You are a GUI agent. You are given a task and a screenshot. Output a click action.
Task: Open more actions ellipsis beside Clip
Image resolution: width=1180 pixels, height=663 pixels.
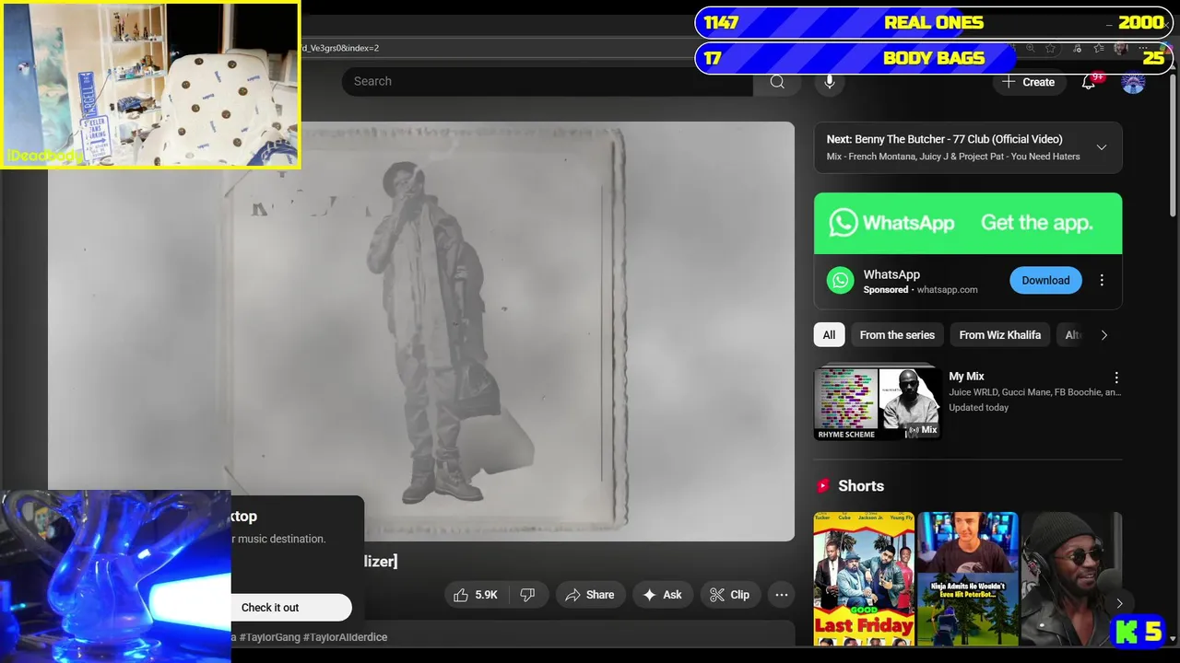(x=782, y=595)
